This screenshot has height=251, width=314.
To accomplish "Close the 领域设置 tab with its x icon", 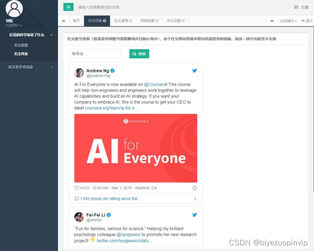I will pyautogui.click(x=157, y=20).
